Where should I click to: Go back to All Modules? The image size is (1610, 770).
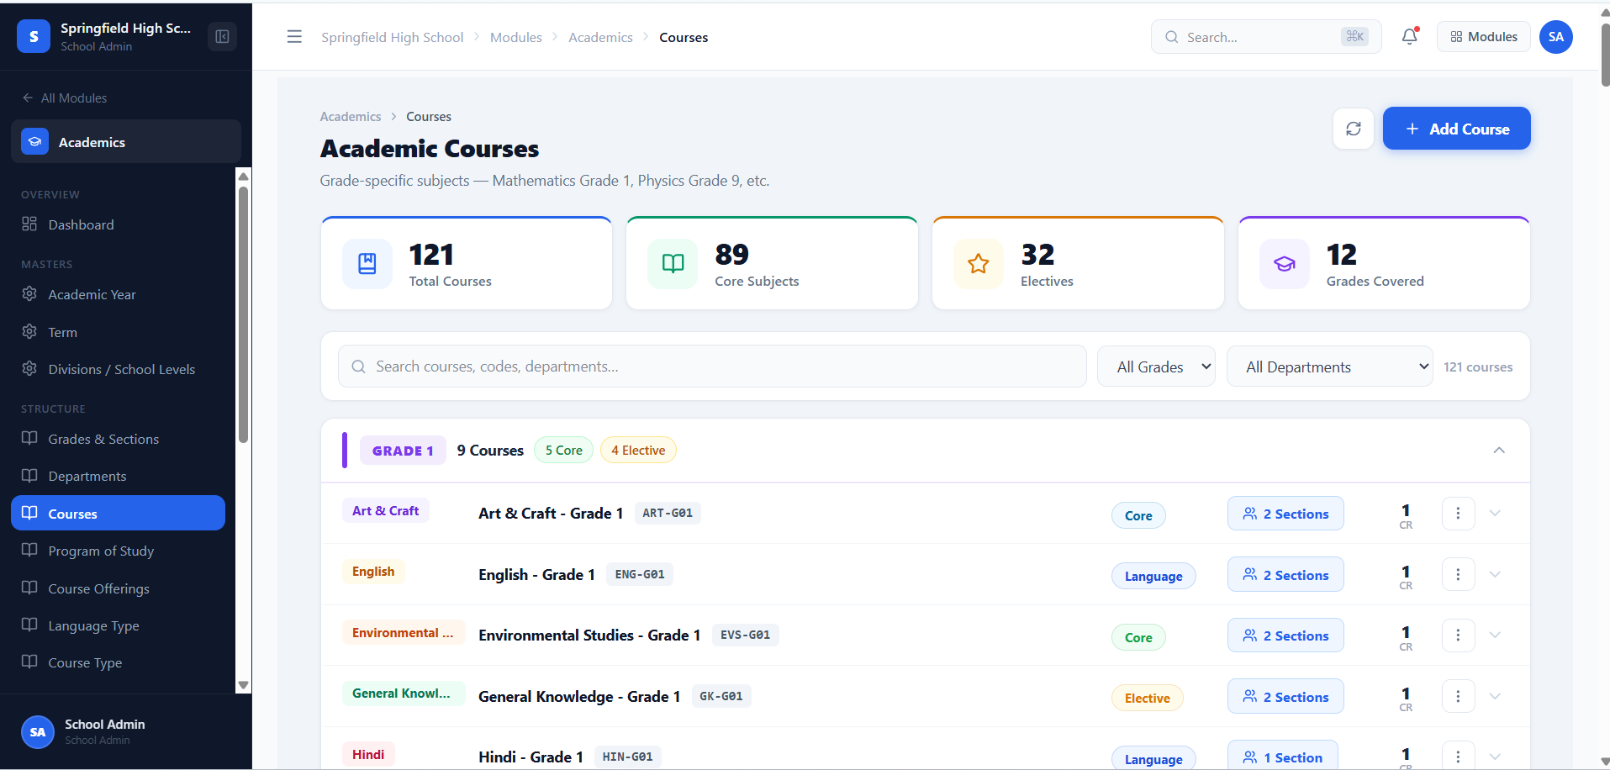point(65,98)
